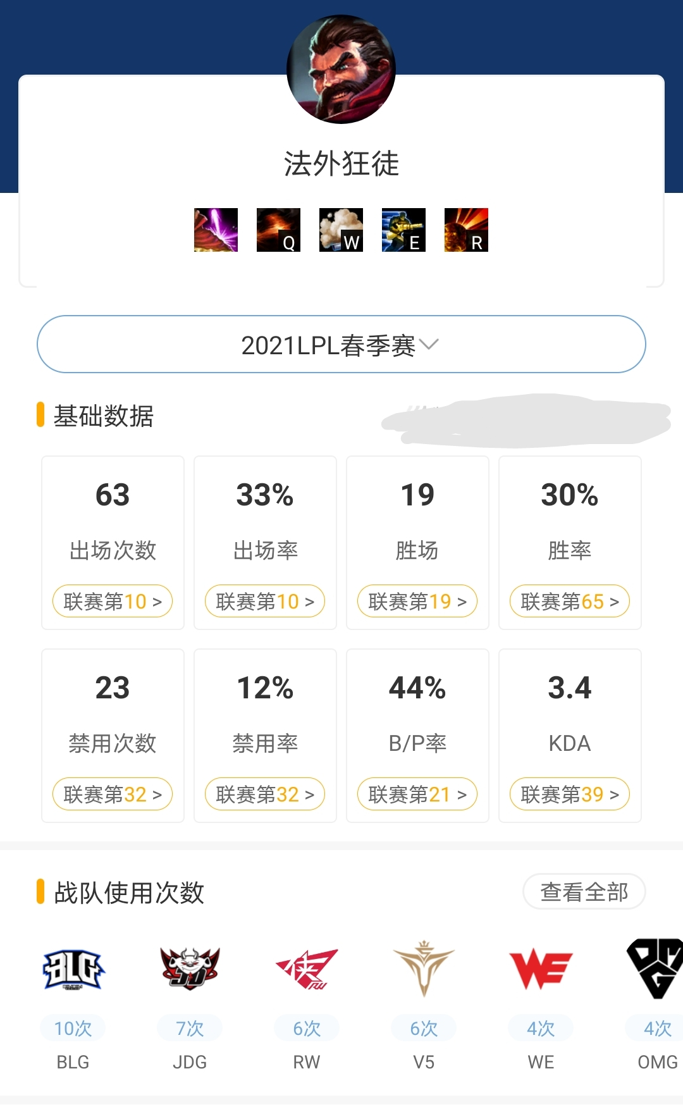
Task: Open the 2021LPL春季赛 season dropdown
Action: (341, 345)
